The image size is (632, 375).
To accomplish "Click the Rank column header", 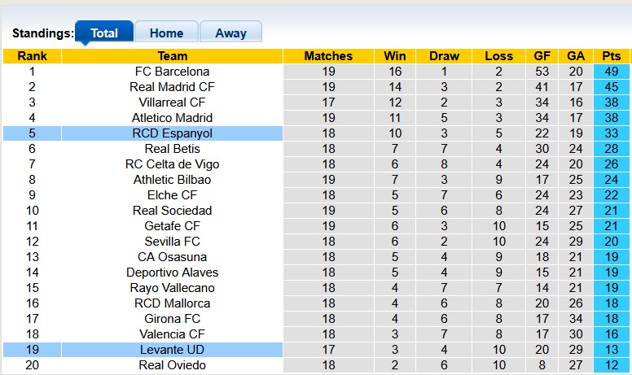I will (x=32, y=56).
